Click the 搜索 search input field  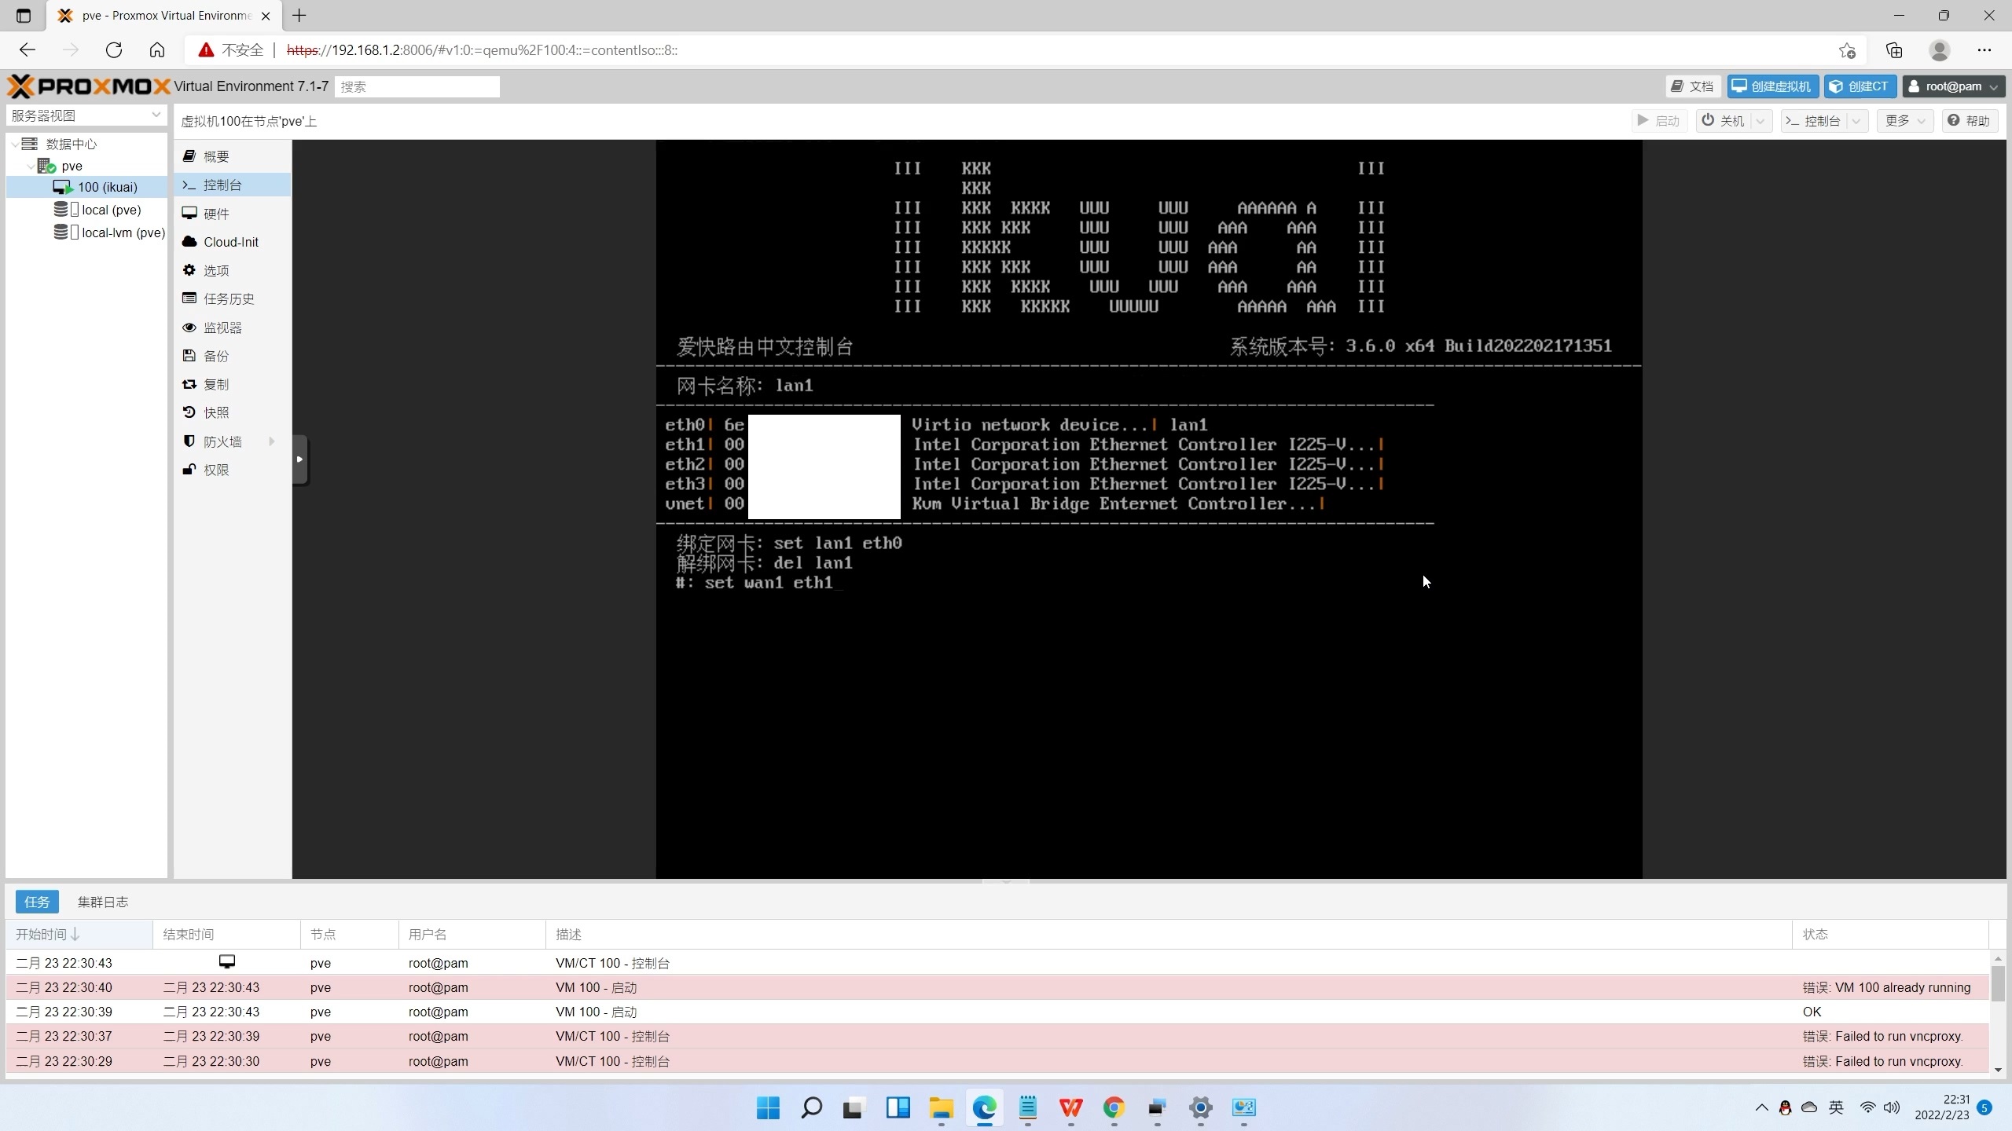click(417, 86)
